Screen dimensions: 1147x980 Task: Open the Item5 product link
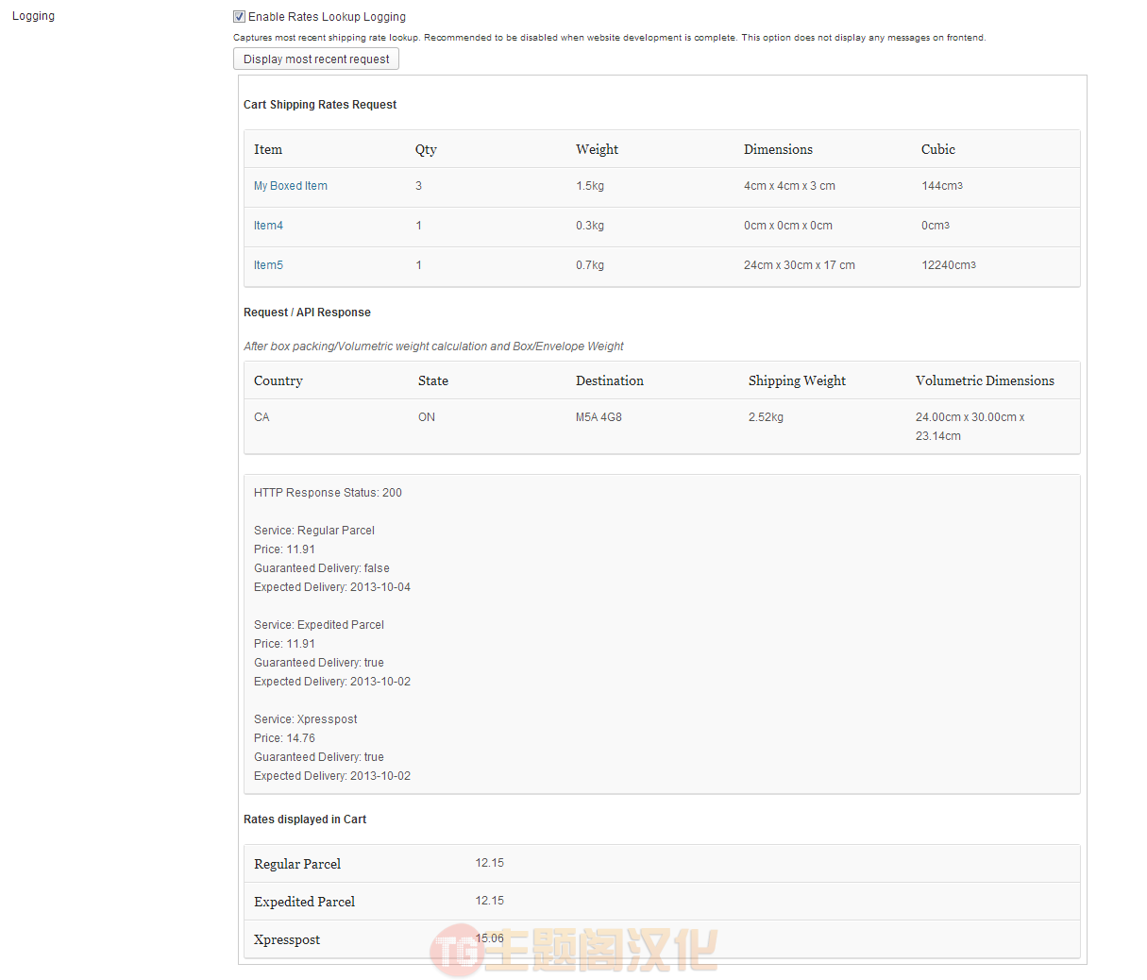(268, 265)
